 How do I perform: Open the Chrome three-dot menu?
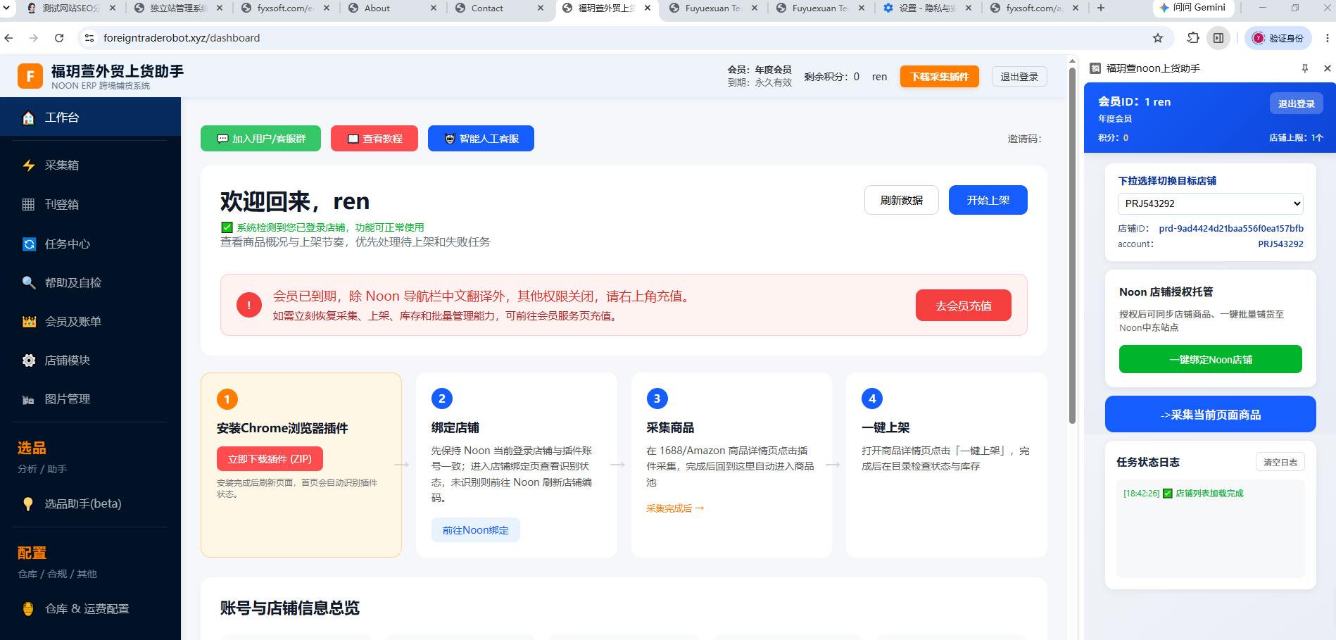1327,38
